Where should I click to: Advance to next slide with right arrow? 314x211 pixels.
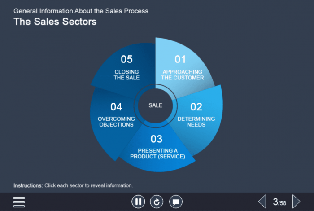tap(296, 202)
